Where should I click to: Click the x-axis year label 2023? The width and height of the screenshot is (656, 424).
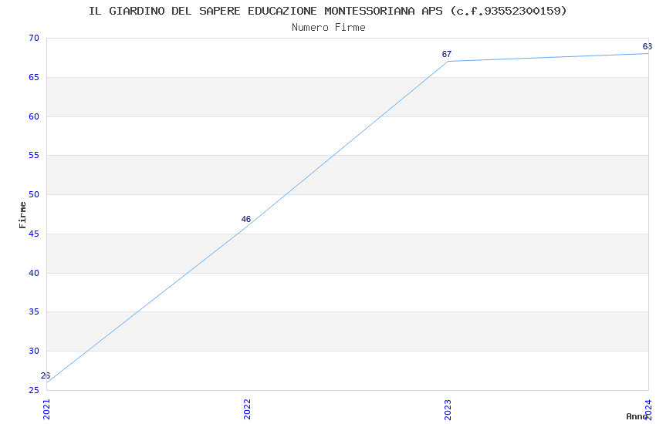(x=448, y=409)
